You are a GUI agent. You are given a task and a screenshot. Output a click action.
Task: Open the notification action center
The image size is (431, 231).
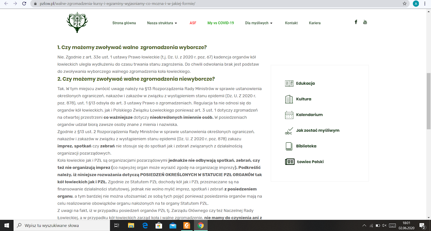click(422, 225)
